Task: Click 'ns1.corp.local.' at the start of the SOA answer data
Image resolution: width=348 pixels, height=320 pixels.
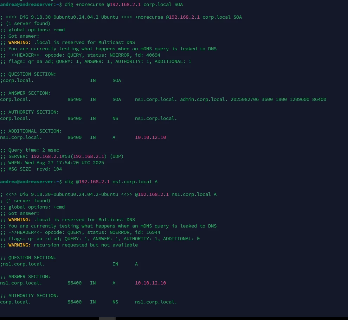Action: [x=156, y=99]
